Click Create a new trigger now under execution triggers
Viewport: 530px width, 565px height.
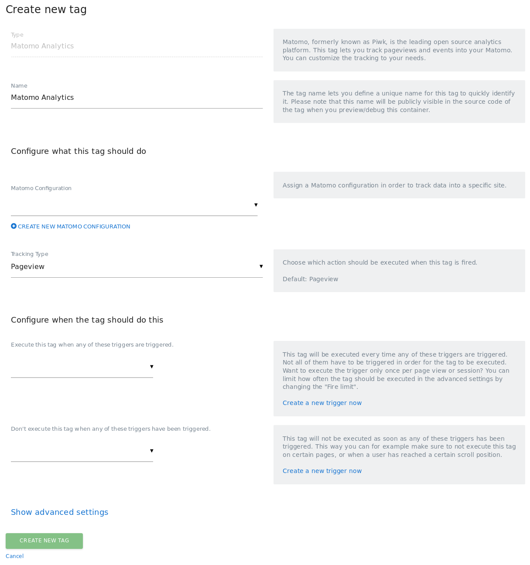click(322, 403)
